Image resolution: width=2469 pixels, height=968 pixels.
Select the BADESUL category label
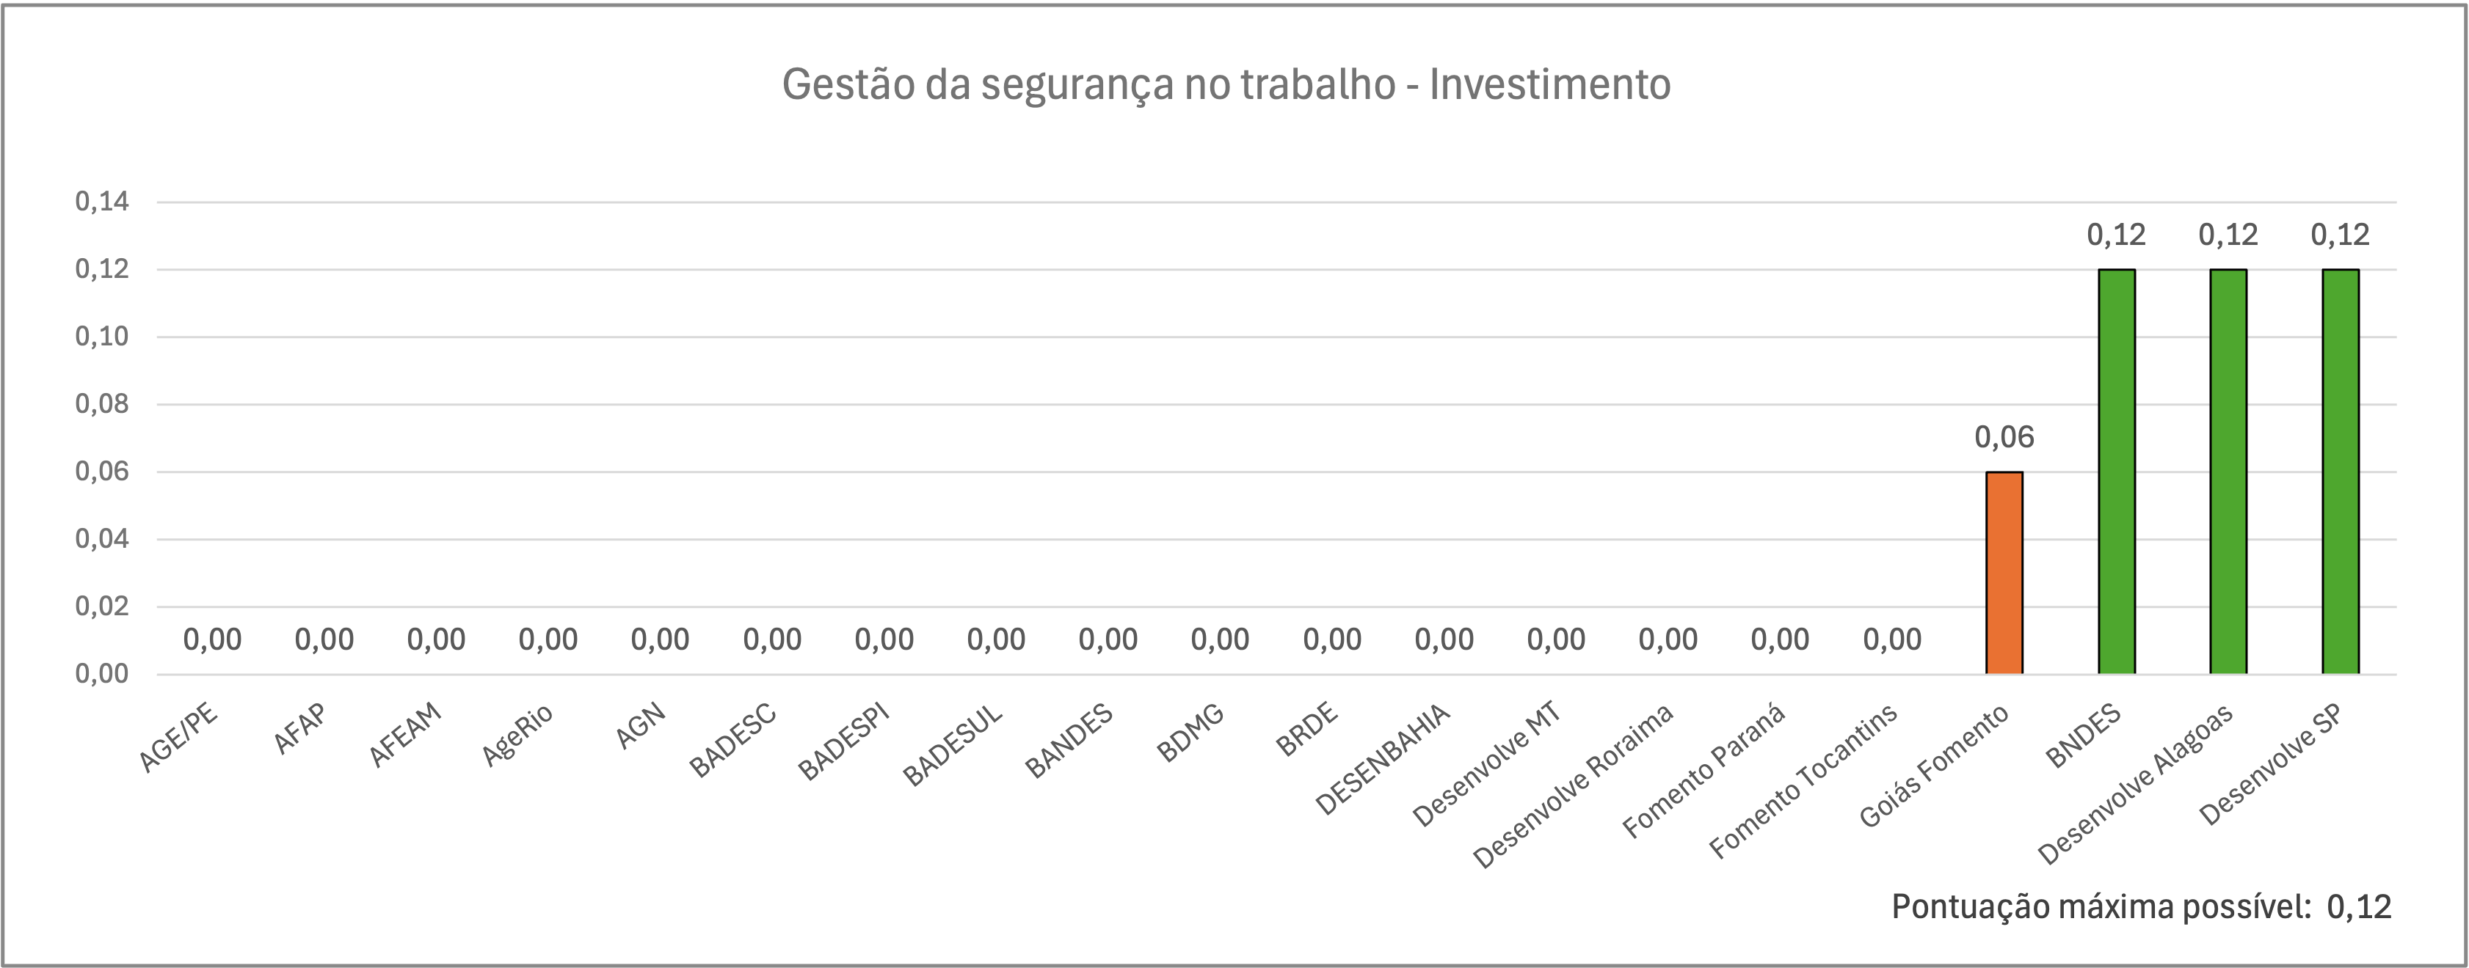click(953, 745)
